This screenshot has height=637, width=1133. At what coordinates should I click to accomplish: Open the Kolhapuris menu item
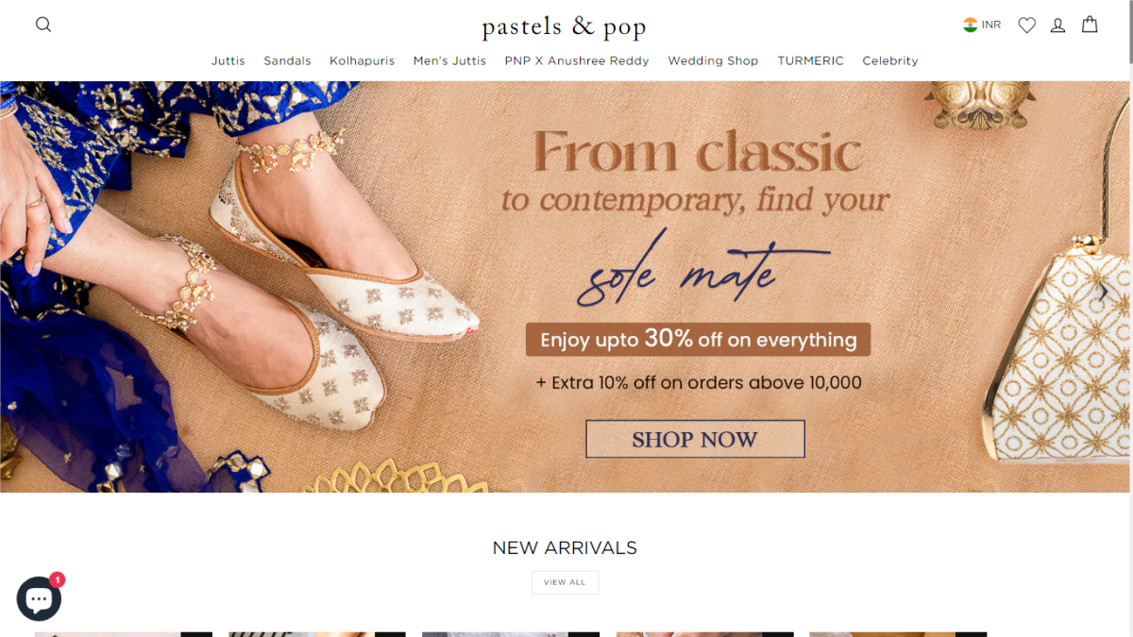pyautogui.click(x=362, y=60)
